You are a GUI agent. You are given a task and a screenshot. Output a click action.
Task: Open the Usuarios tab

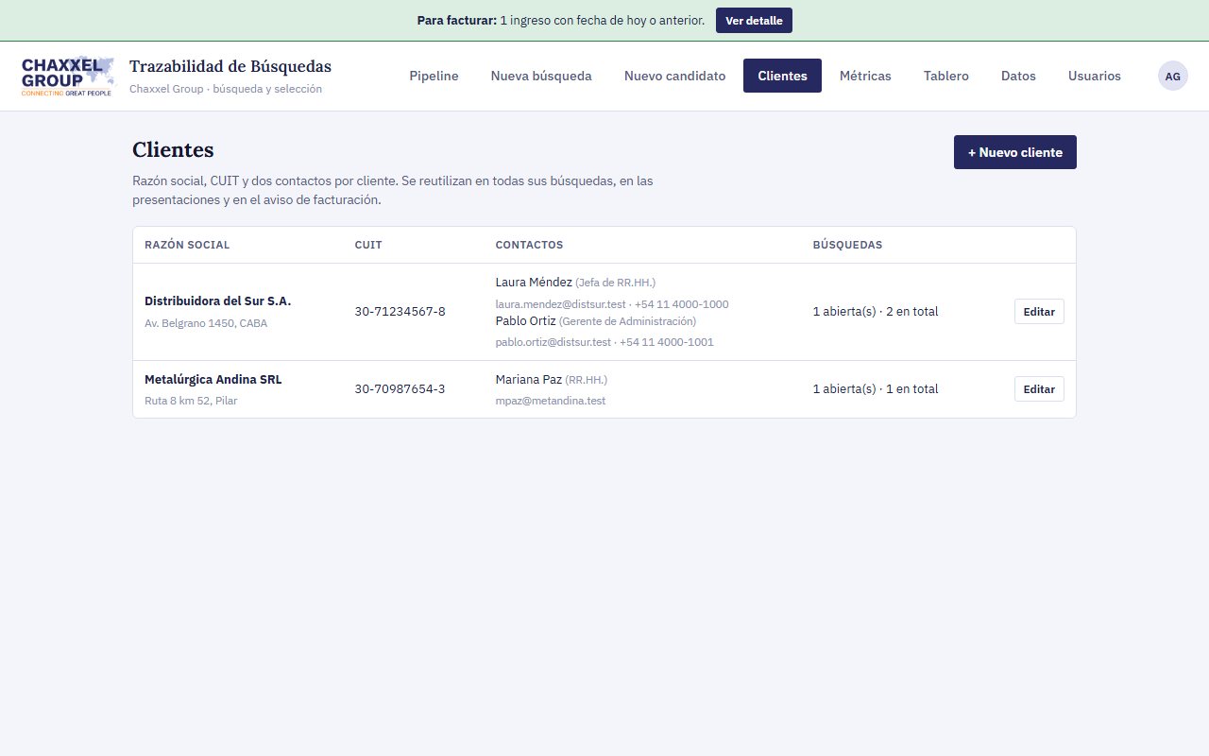coord(1095,76)
